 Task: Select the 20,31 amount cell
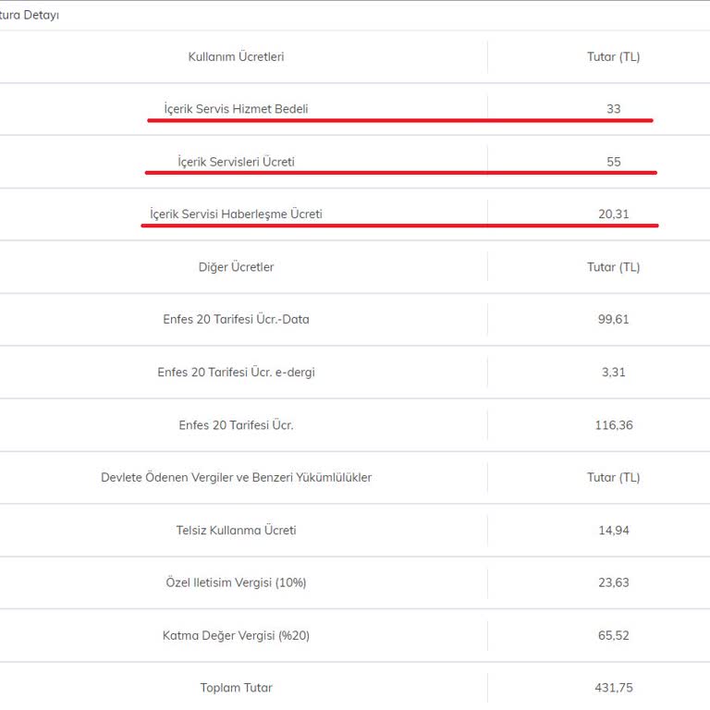(x=613, y=214)
